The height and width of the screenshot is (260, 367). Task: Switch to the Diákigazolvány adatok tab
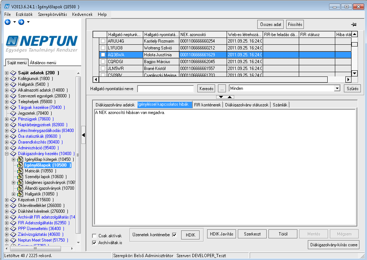coord(115,105)
